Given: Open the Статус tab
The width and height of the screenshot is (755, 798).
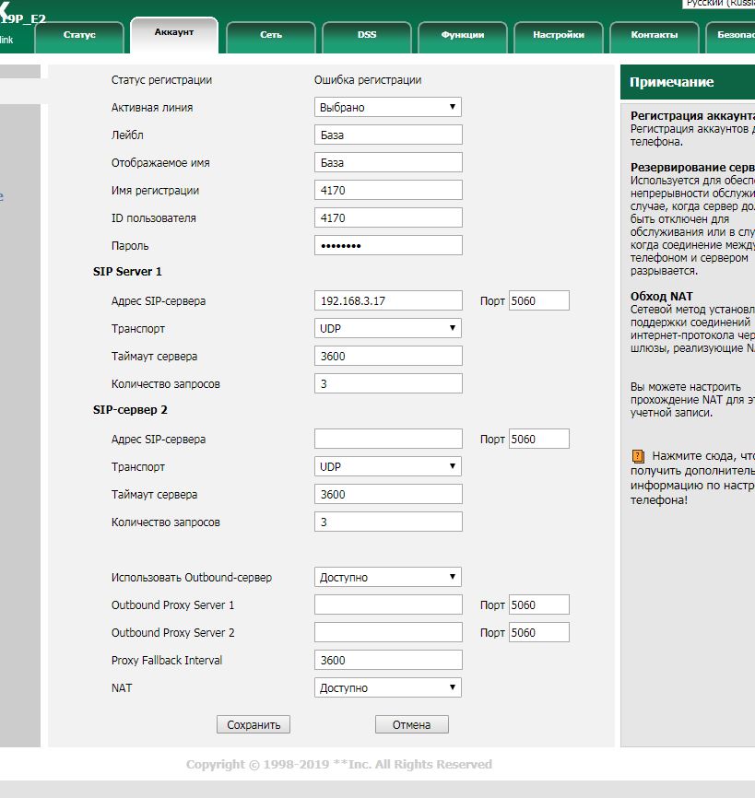Looking at the screenshot, I should pos(79,35).
